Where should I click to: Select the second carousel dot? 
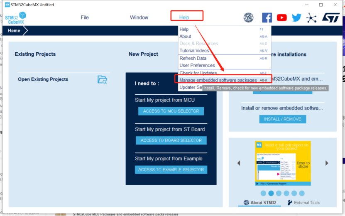[271, 193]
